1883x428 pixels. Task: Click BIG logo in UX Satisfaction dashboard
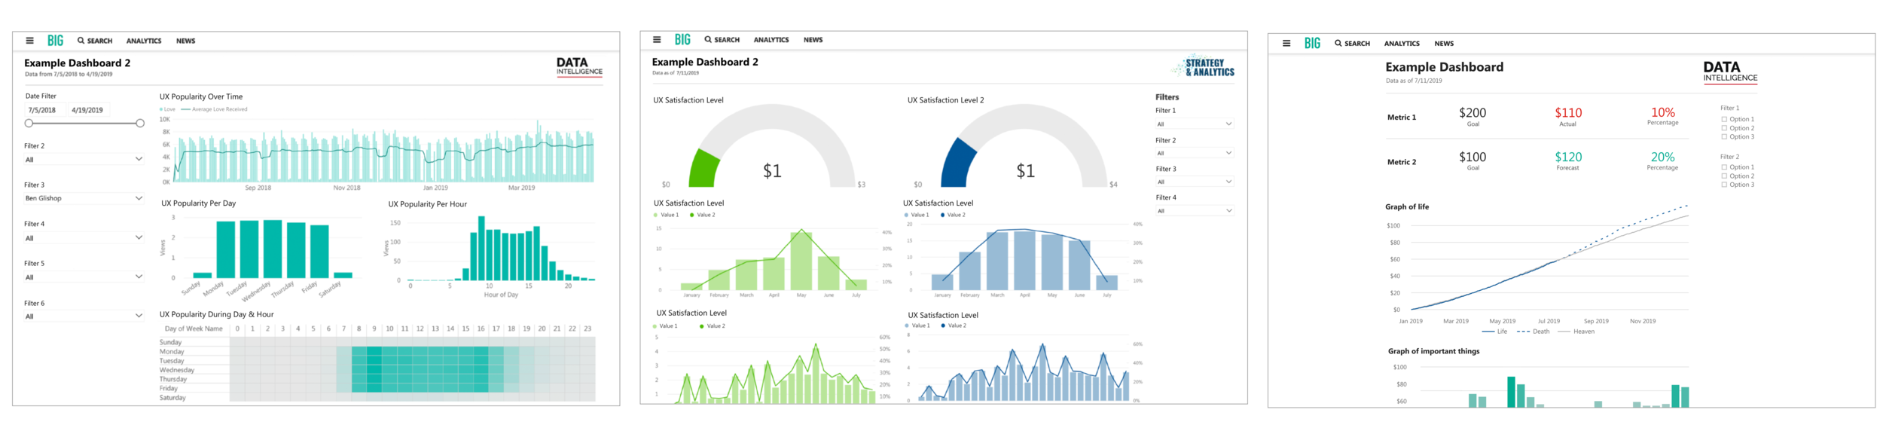(x=682, y=39)
